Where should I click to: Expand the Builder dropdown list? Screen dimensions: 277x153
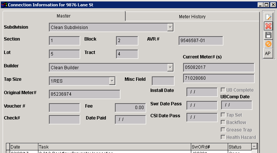[170, 68]
